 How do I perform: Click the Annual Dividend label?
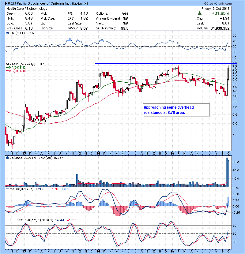click(x=108, y=18)
